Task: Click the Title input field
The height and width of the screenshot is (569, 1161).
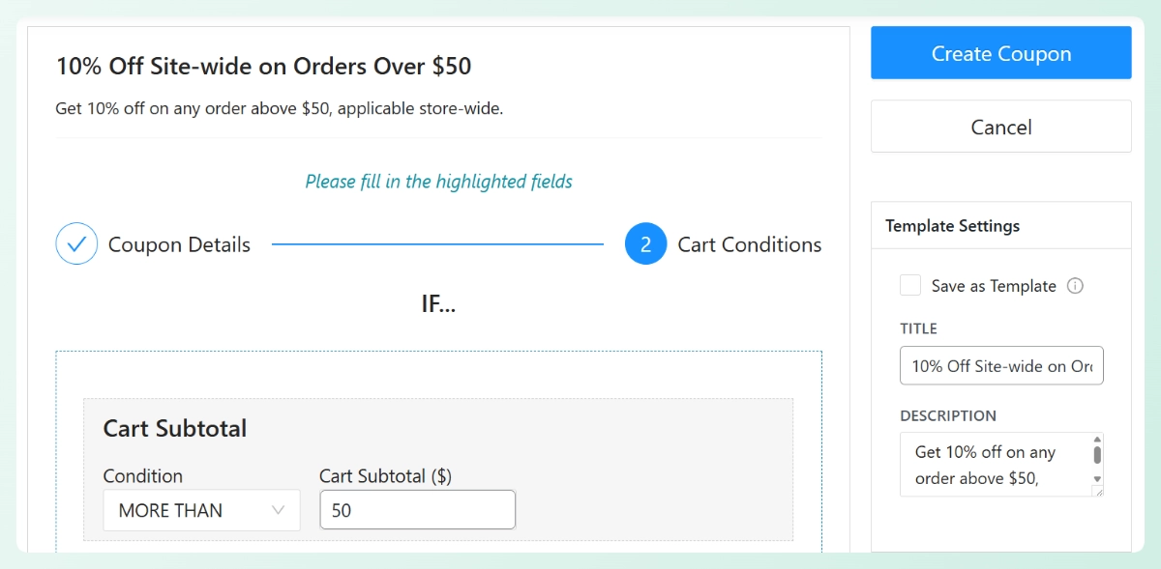Action: tap(1000, 366)
